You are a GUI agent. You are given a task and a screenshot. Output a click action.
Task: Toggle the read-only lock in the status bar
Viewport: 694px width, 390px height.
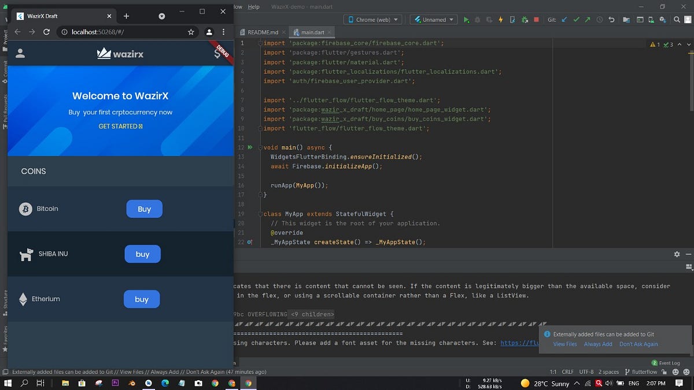pos(663,372)
